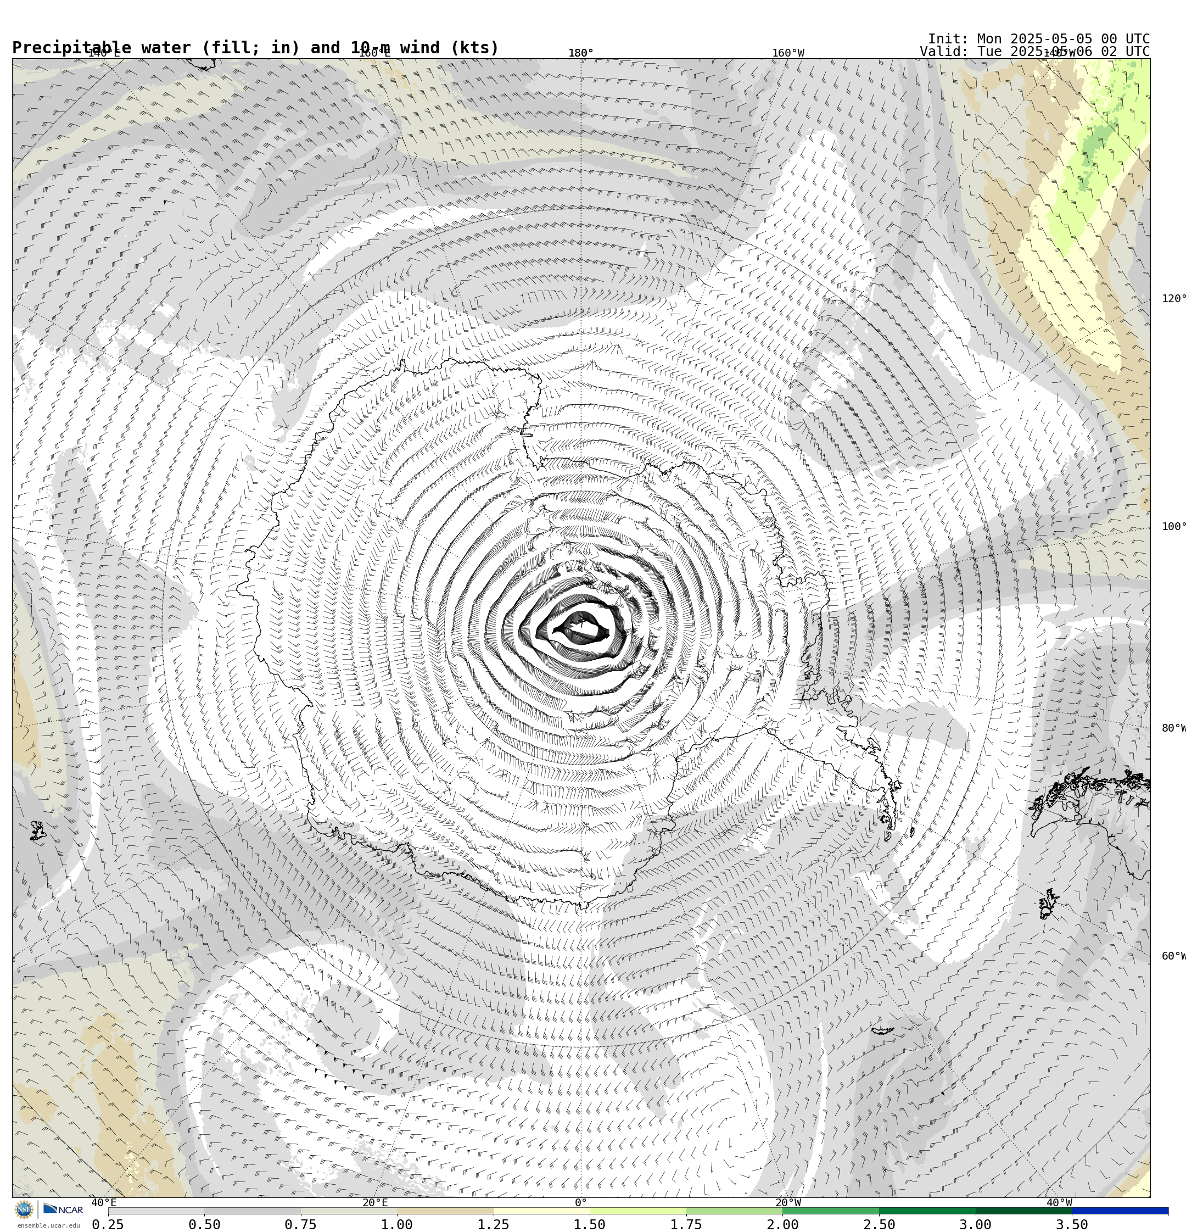Screen dimensions: 1186x1232
Task: Click the Valid: Tue 2025-05-06 02 UTC label
Action: click(1034, 52)
